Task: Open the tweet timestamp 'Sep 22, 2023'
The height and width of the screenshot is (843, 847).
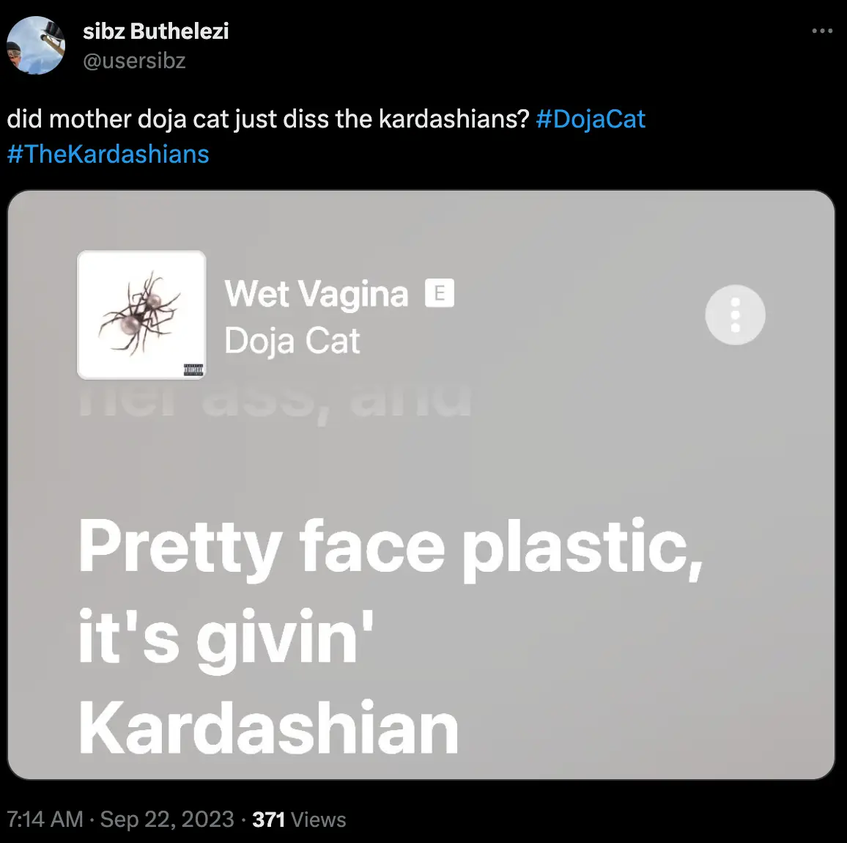Action: [x=166, y=819]
